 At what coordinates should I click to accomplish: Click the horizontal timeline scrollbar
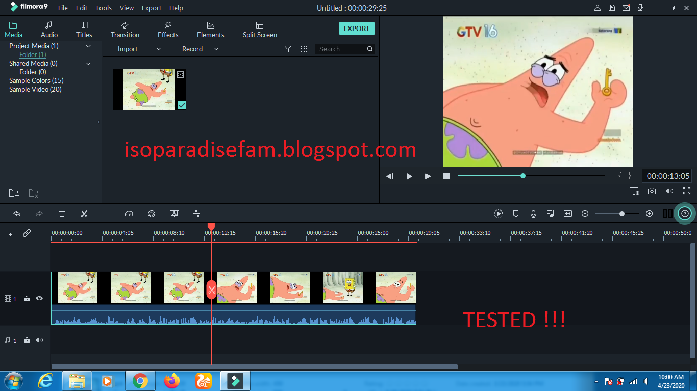[x=255, y=367]
